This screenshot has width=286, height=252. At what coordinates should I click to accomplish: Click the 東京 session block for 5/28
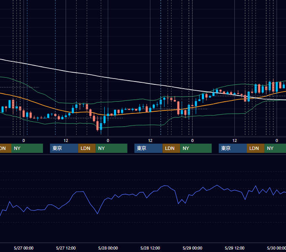(x=148, y=148)
